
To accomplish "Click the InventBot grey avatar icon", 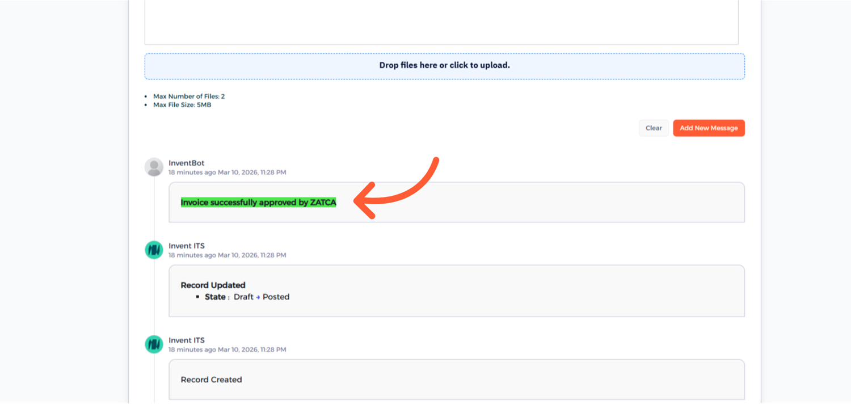I will coord(154,167).
